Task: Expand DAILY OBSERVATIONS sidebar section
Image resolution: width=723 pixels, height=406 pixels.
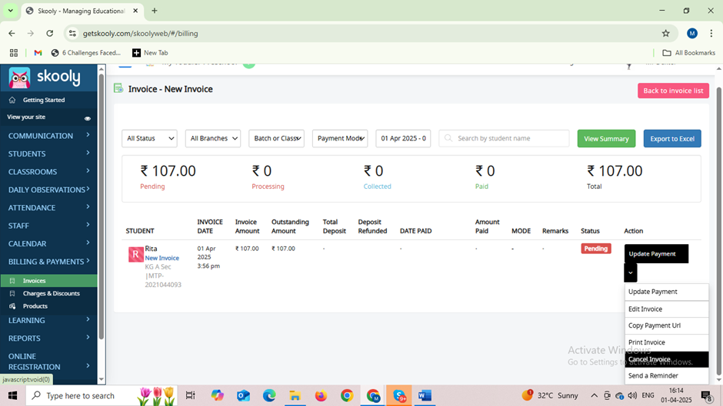Action: pyautogui.click(x=48, y=190)
